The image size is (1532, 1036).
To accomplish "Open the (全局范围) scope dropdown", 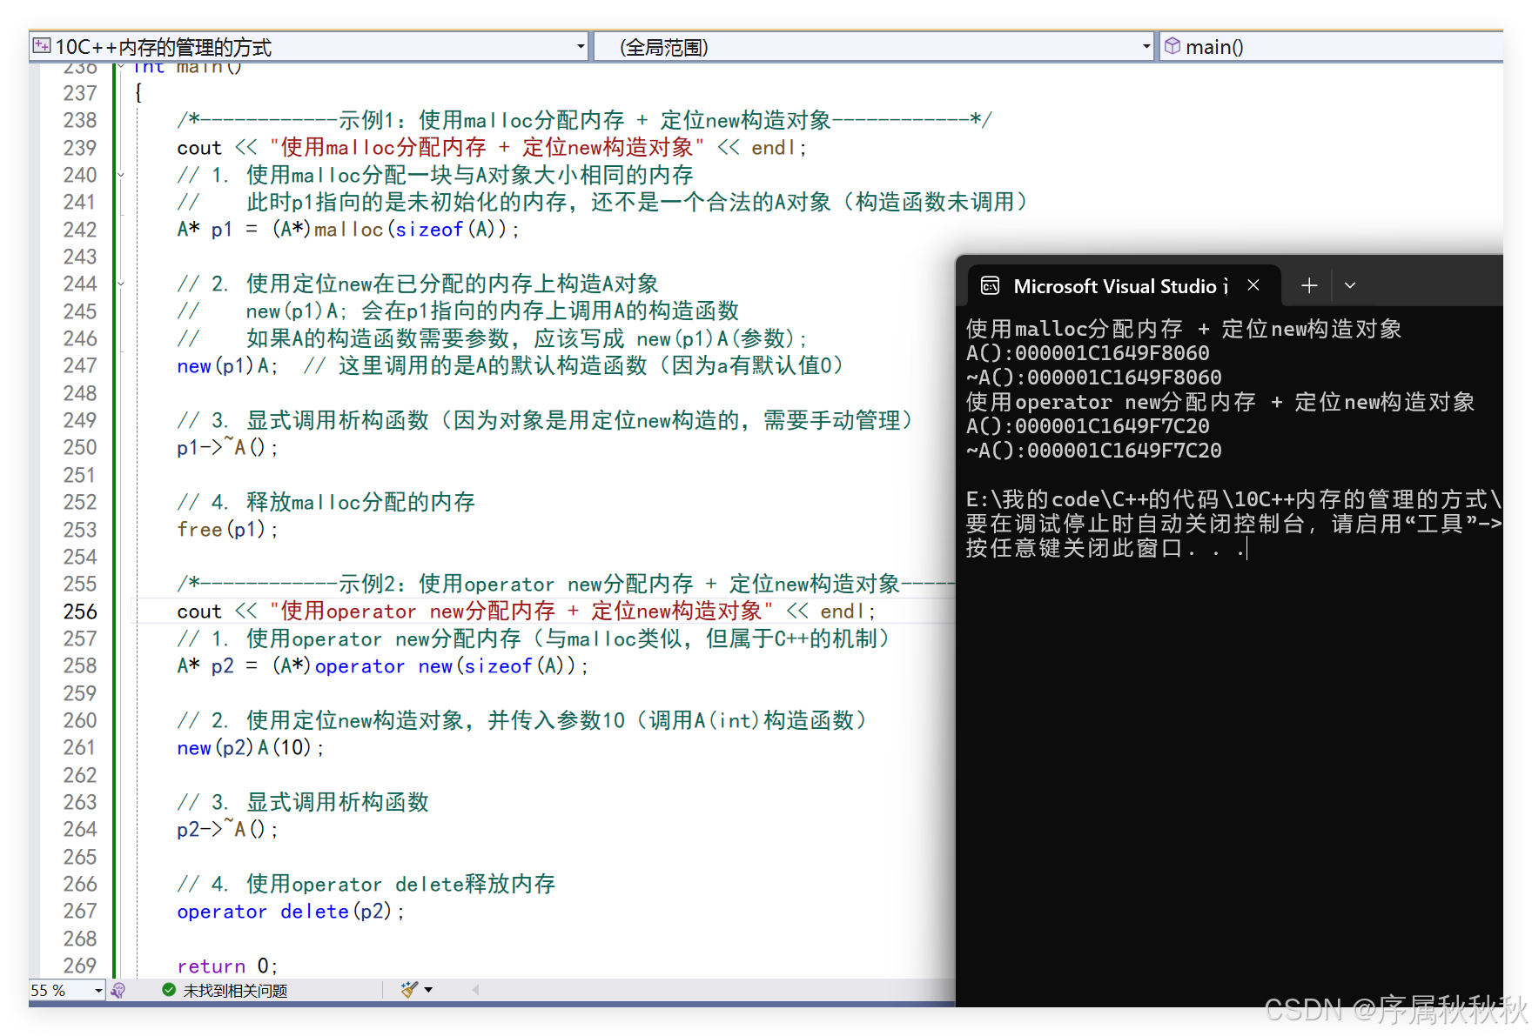I will [x=875, y=46].
